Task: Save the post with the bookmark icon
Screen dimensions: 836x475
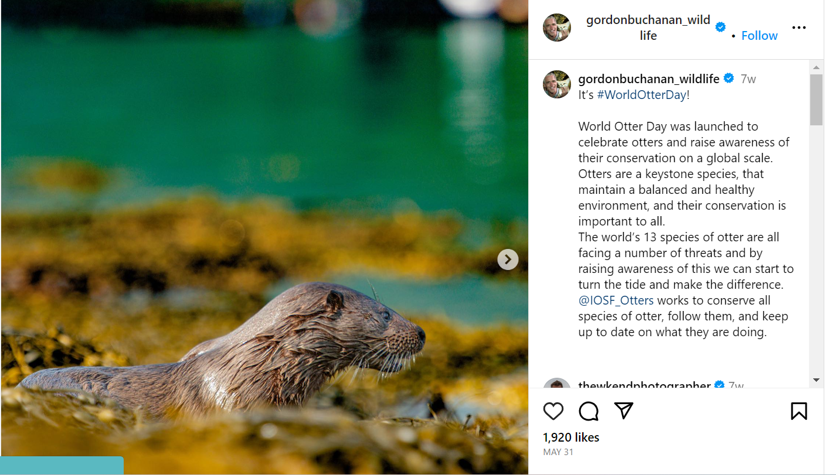Action: pos(798,411)
